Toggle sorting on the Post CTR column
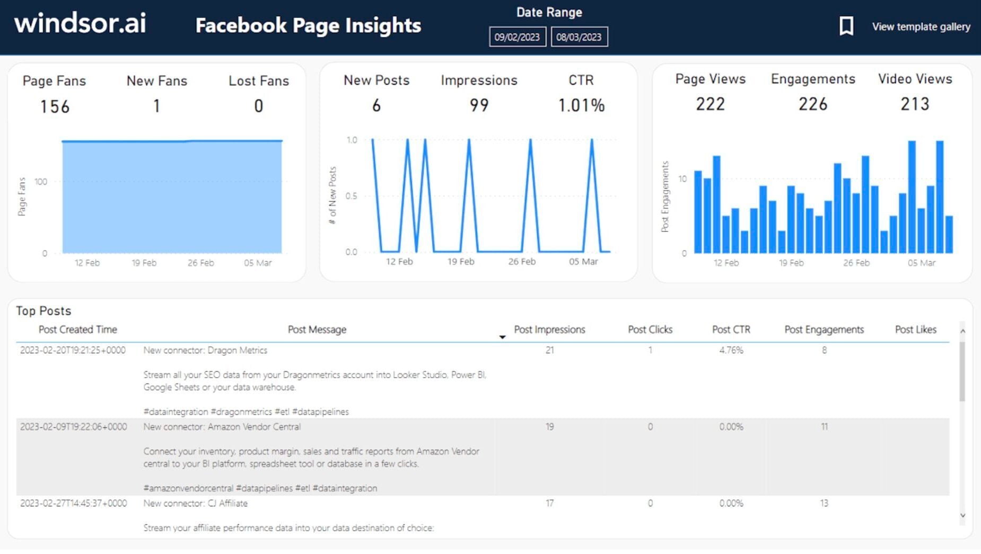 731,329
